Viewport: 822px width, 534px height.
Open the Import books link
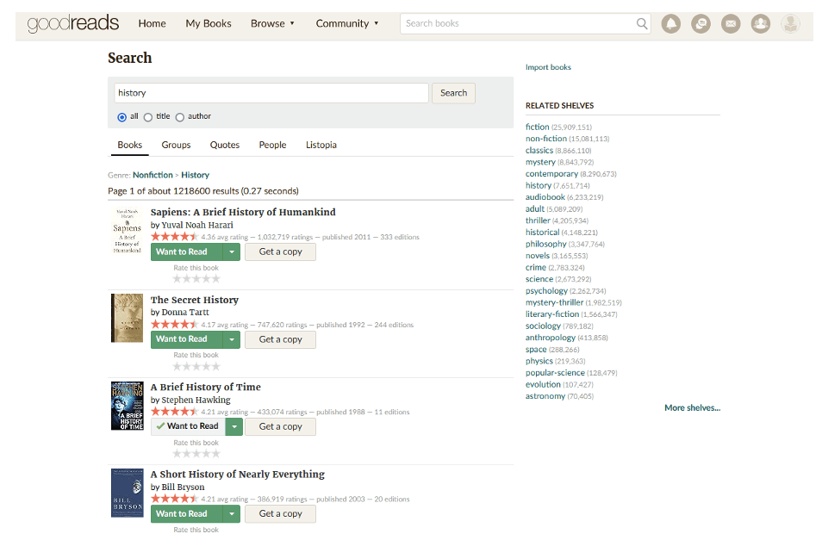pyautogui.click(x=548, y=67)
